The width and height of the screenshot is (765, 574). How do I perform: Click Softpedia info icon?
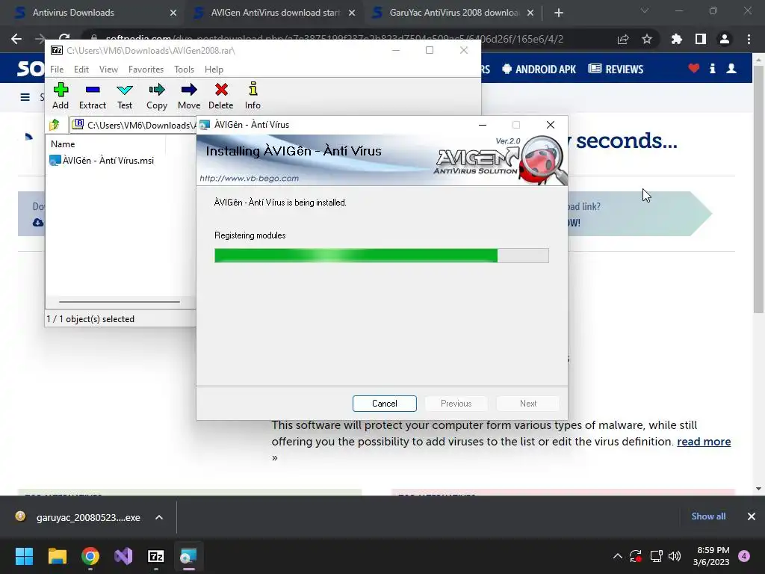712,68
